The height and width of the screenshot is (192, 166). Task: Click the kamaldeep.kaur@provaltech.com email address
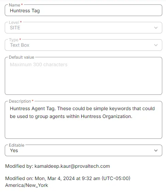coord(72,166)
